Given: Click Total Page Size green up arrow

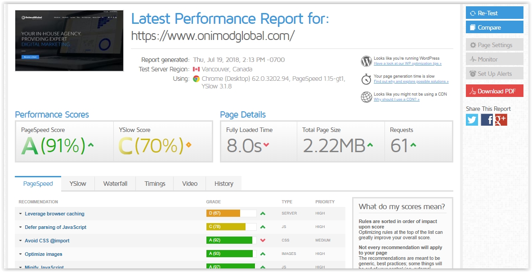Looking at the screenshot, I should [370, 145].
